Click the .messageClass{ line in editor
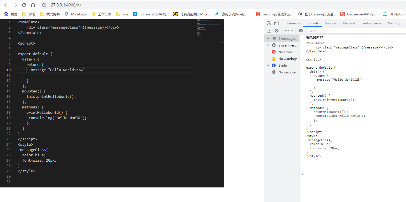Viewport: 406px width, 202px height. pyautogui.click(x=33, y=150)
